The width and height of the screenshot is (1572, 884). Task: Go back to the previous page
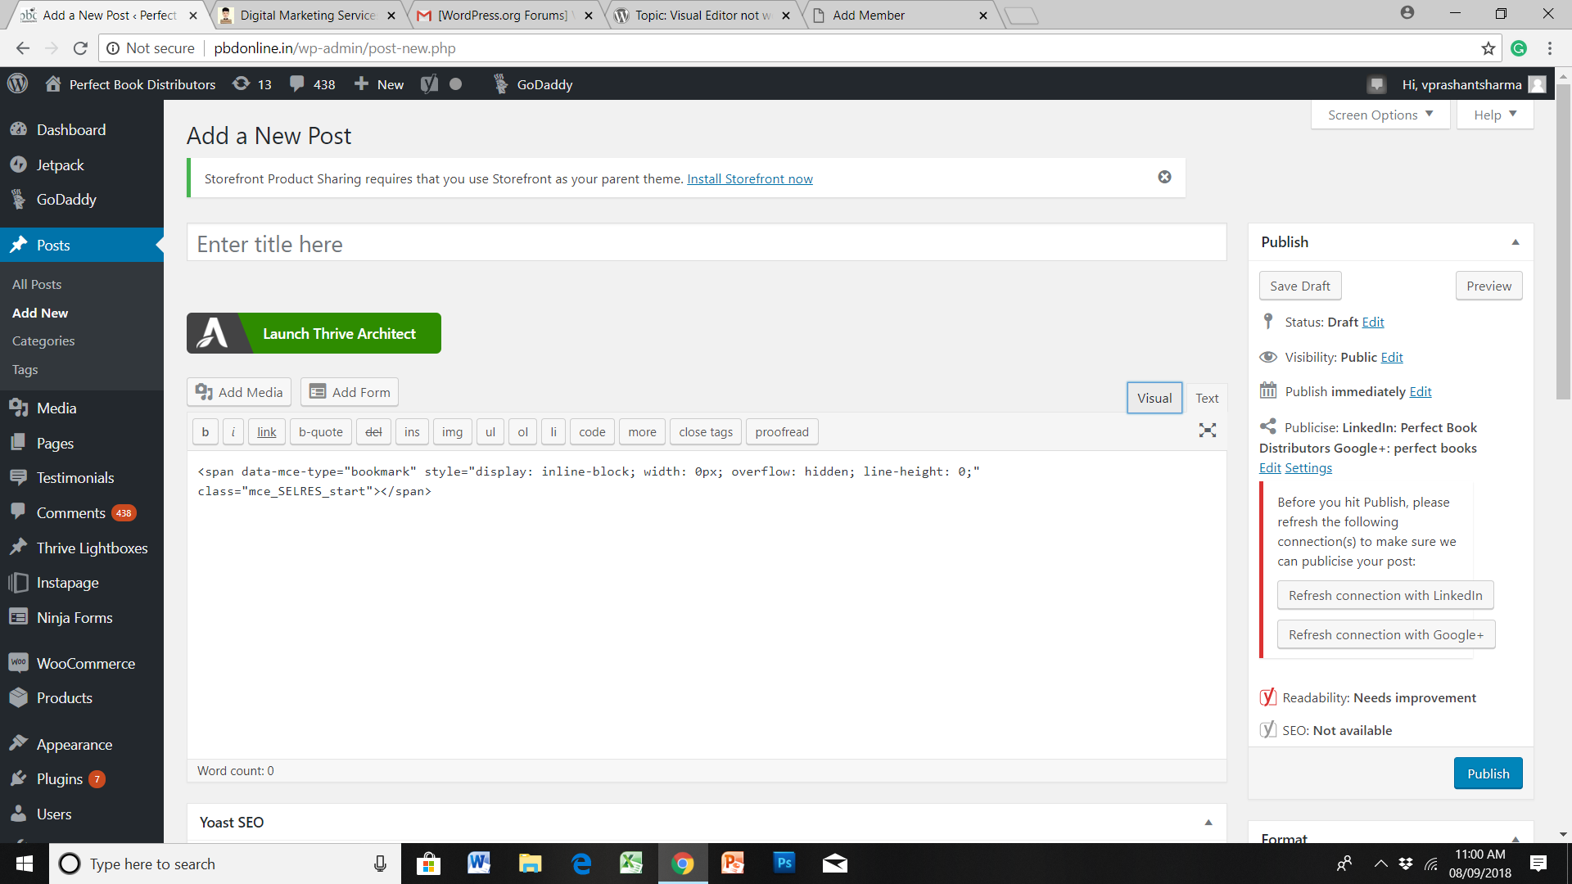coord(23,48)
